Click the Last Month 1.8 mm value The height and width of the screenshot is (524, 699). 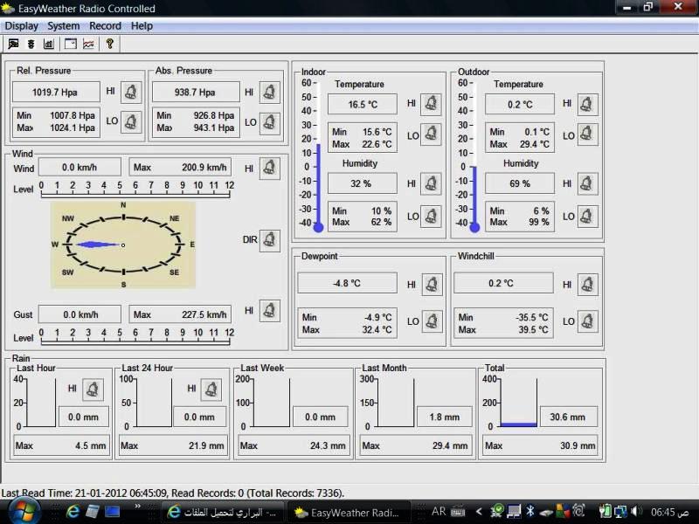(x=445, y=417)
